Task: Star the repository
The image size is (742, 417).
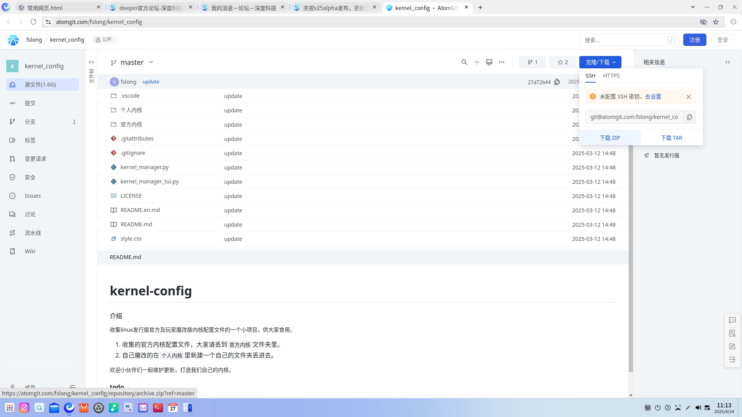Action: [x=563, y=62]
